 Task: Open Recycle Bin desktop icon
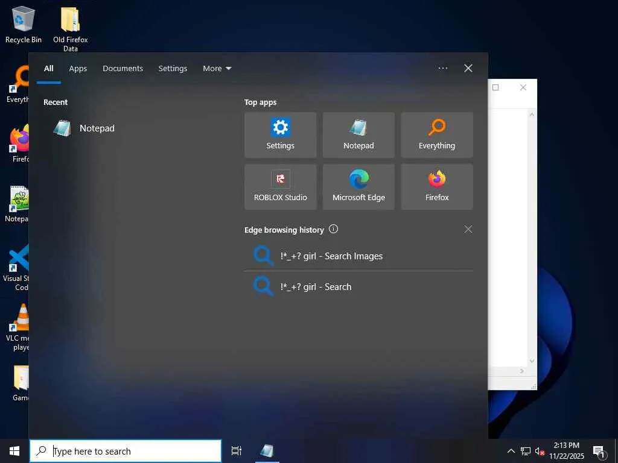(24, 24)
